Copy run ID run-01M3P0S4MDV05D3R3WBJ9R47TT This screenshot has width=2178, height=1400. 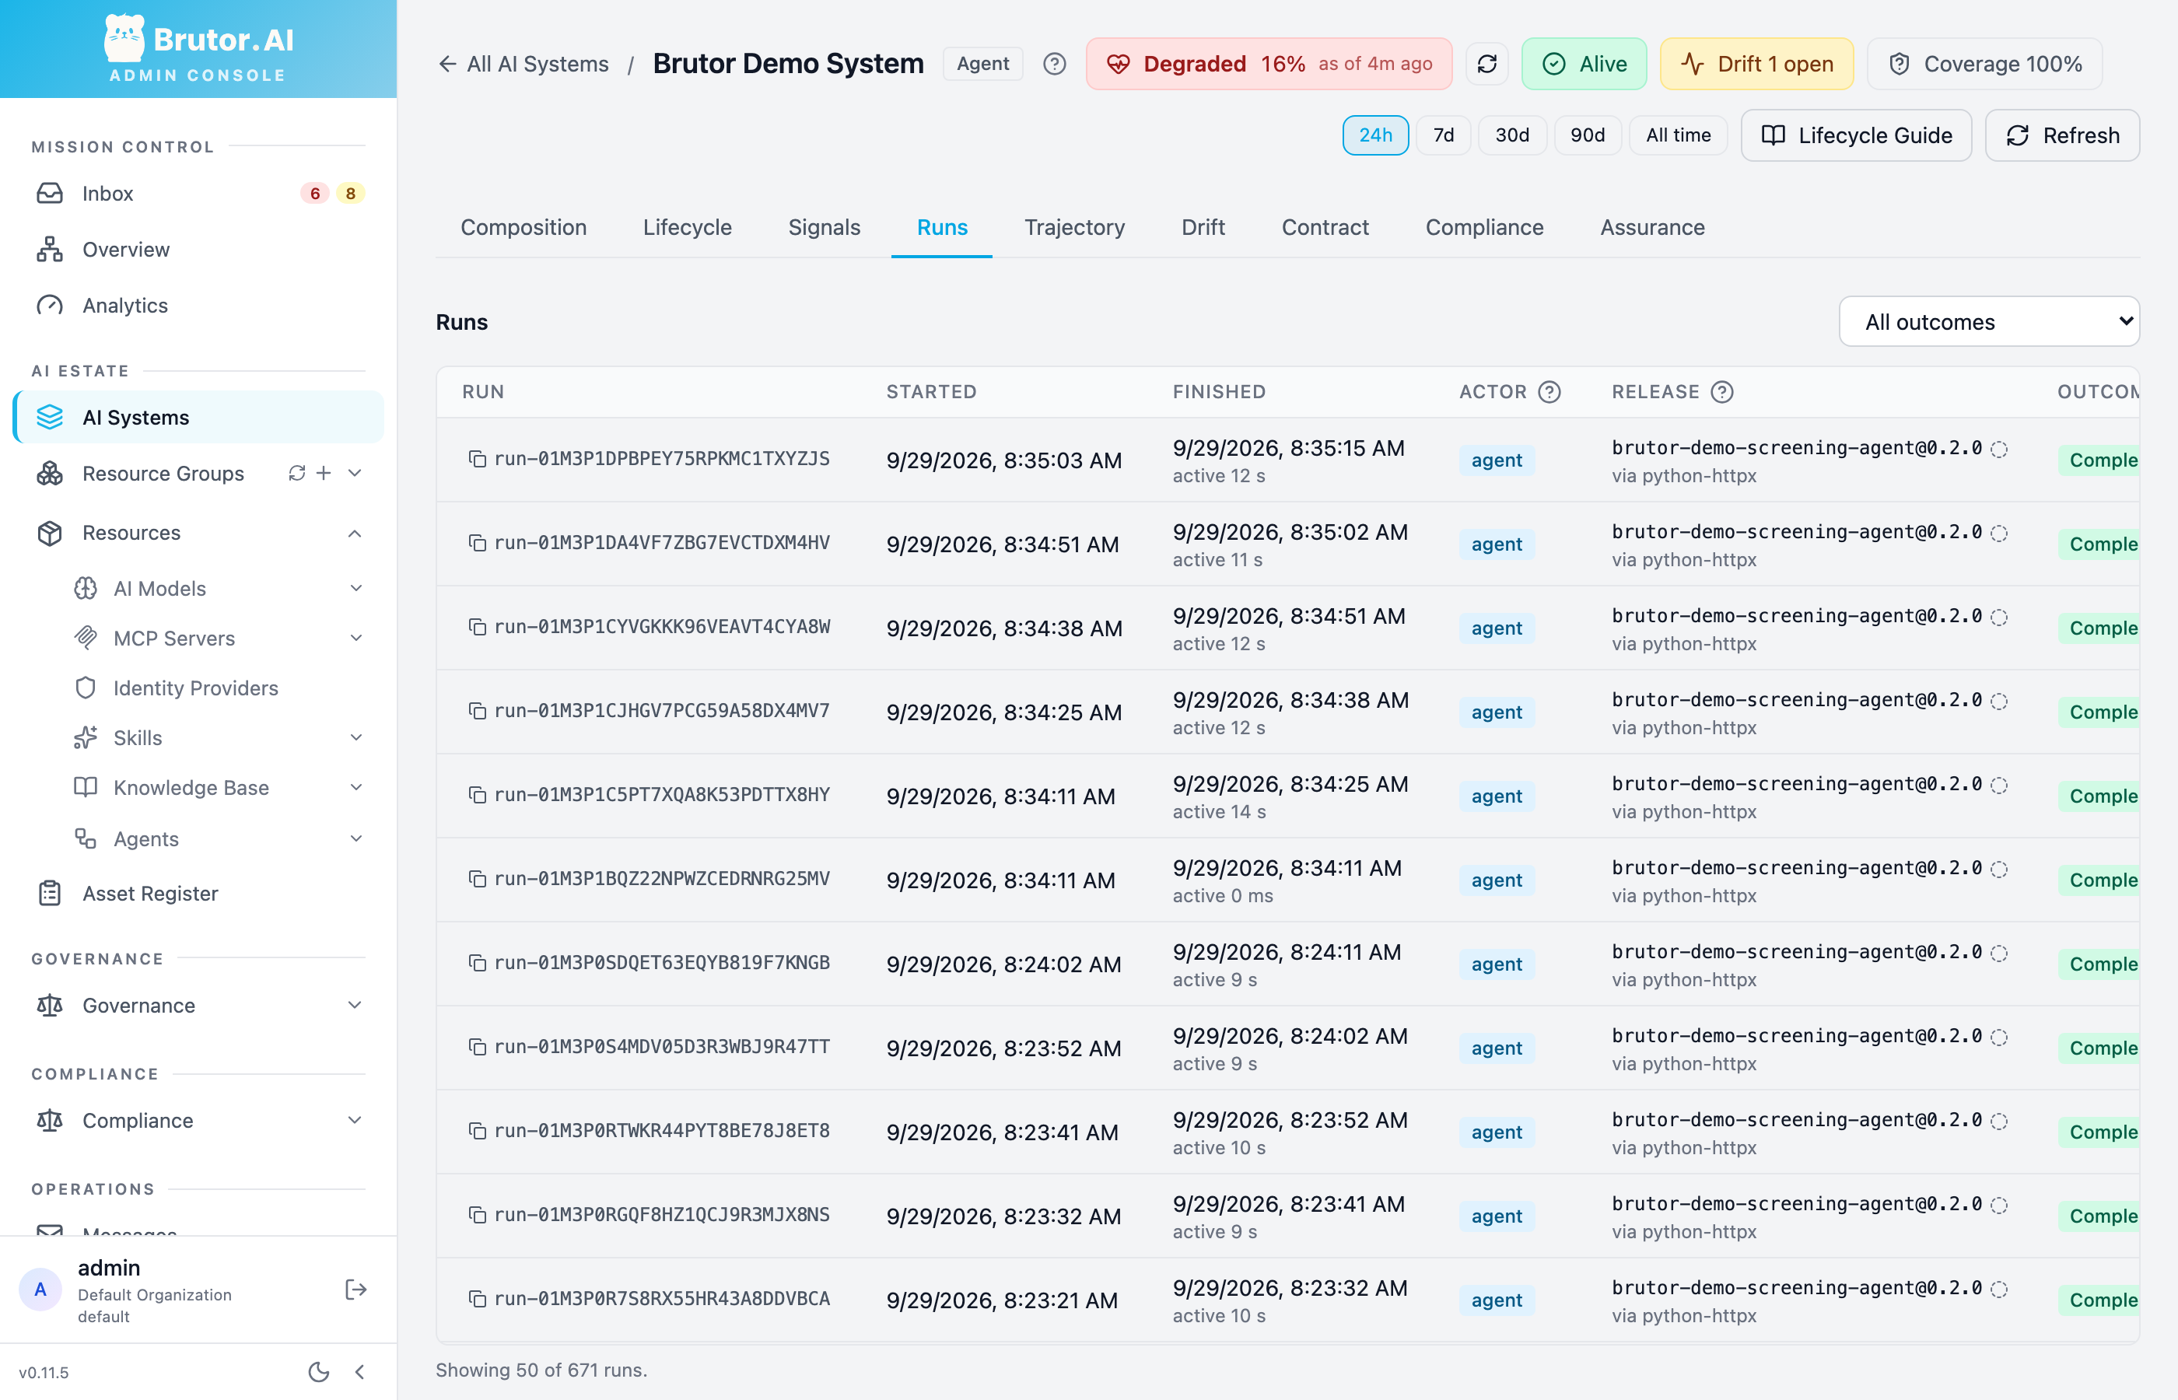coord(476,1047)
